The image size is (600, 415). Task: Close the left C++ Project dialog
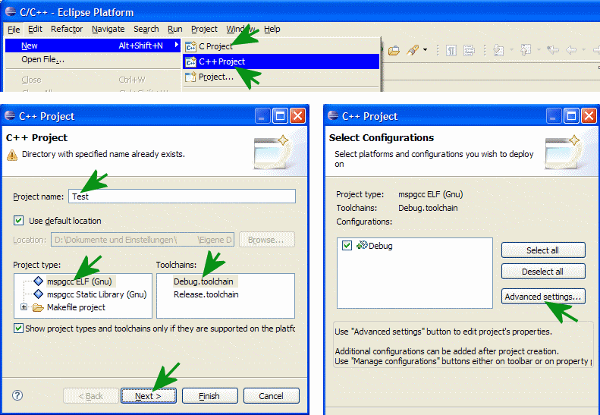[x=297, y=115]
